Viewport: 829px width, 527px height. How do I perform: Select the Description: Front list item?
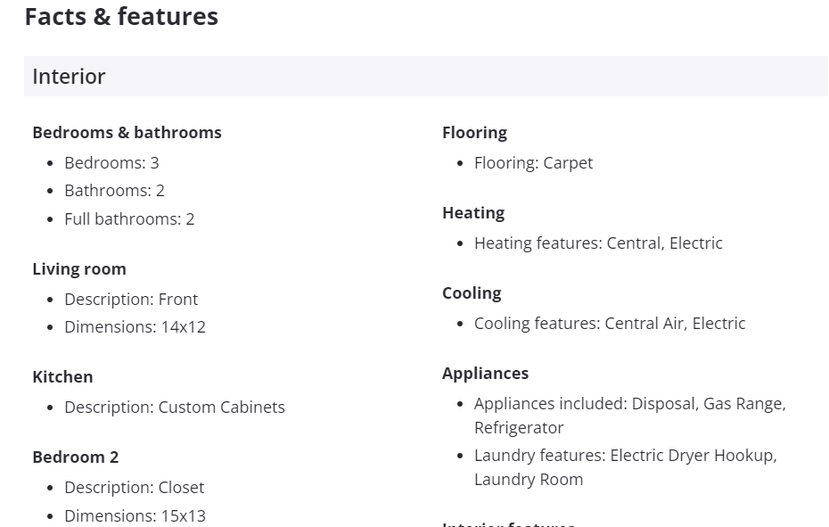[x=131, y=300]
